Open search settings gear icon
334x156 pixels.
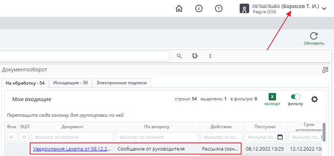pyautogui.click(x=195, y=56)
